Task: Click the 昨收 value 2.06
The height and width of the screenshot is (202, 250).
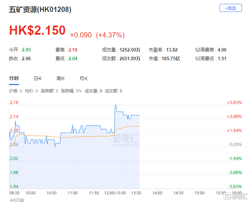Action: tap(26, 58)
